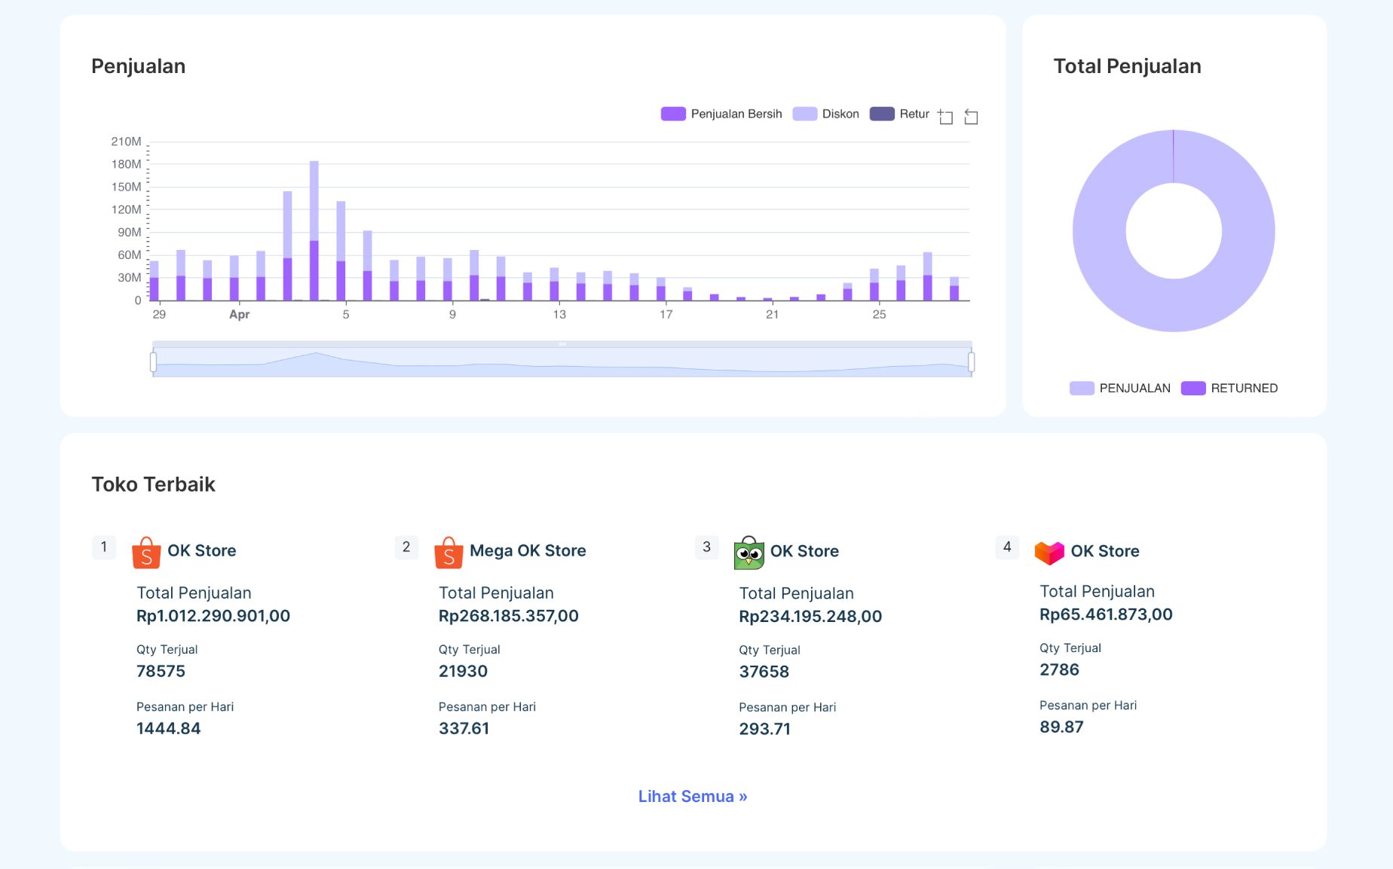1393x869 pixels.
Task: Click the Lazada heart icon for OK Store
Action: click(x=1049, y=553)
